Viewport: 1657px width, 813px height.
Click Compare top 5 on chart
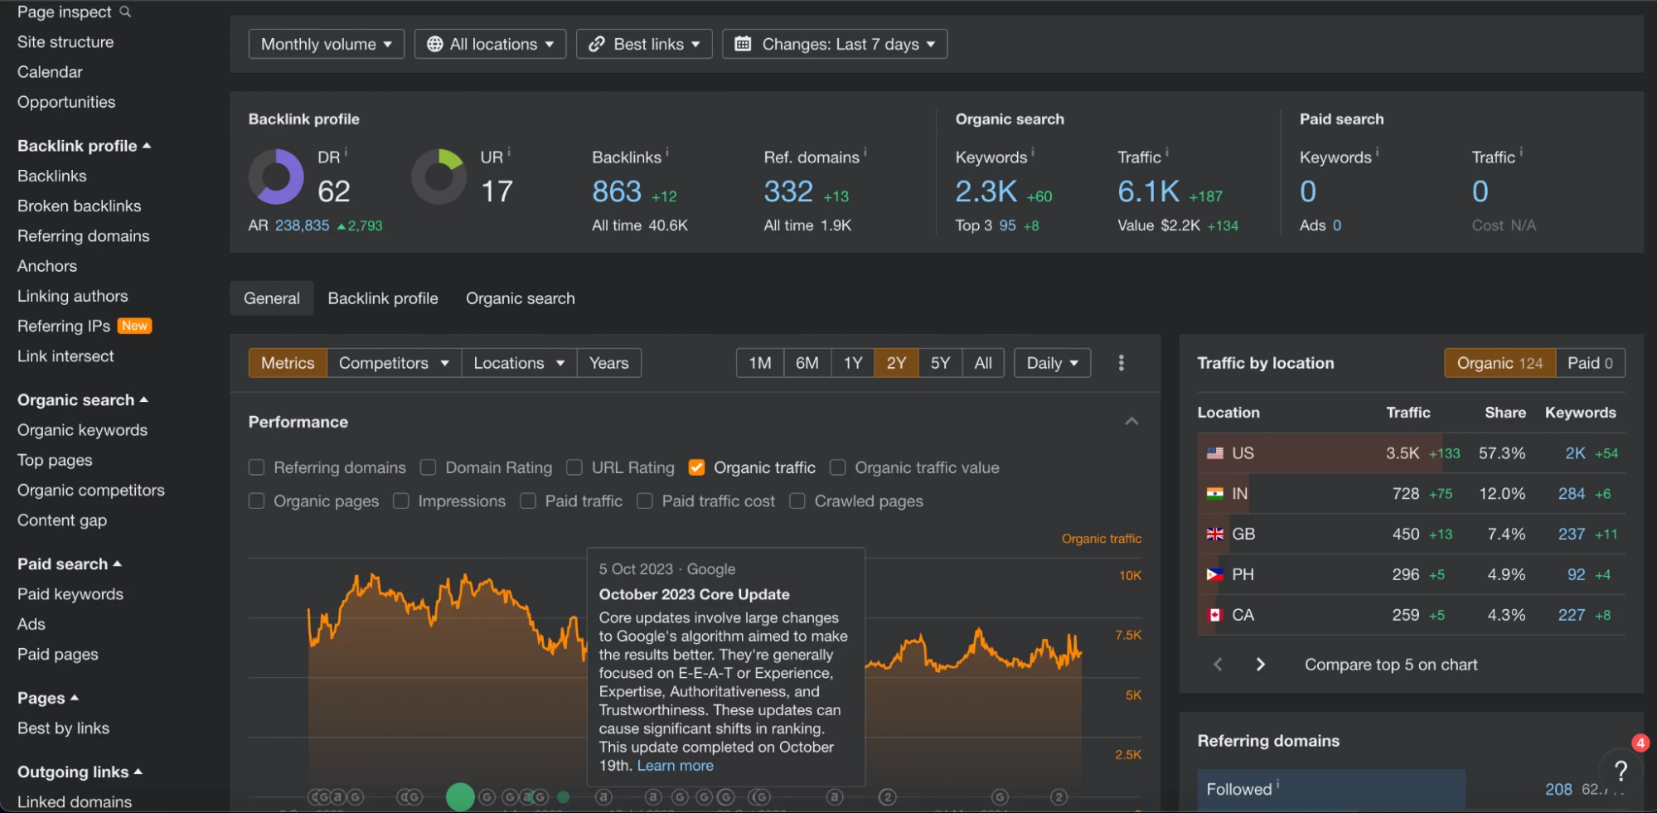click(x=1390, y=665)
